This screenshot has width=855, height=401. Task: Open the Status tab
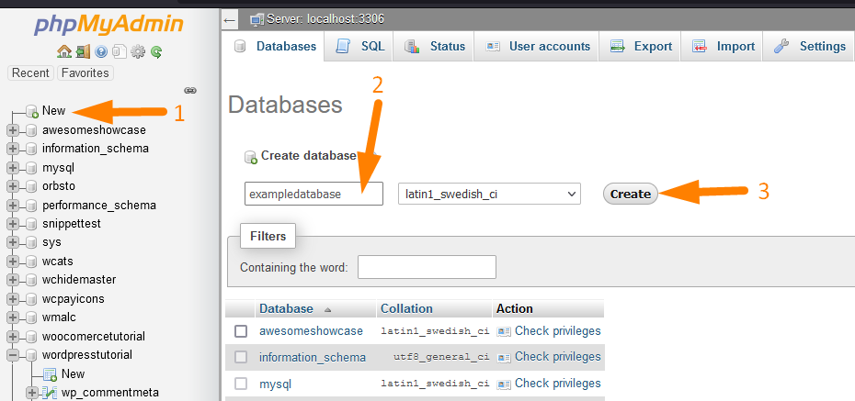click(x=435, y=46)
